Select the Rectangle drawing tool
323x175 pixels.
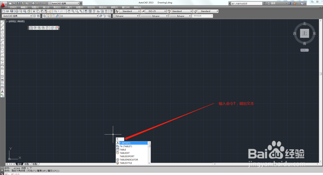coord(2,38)
